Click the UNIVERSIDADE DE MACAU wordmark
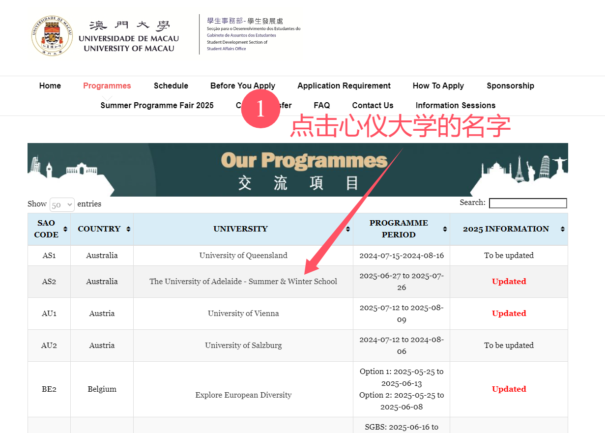 tap(129, 39)
